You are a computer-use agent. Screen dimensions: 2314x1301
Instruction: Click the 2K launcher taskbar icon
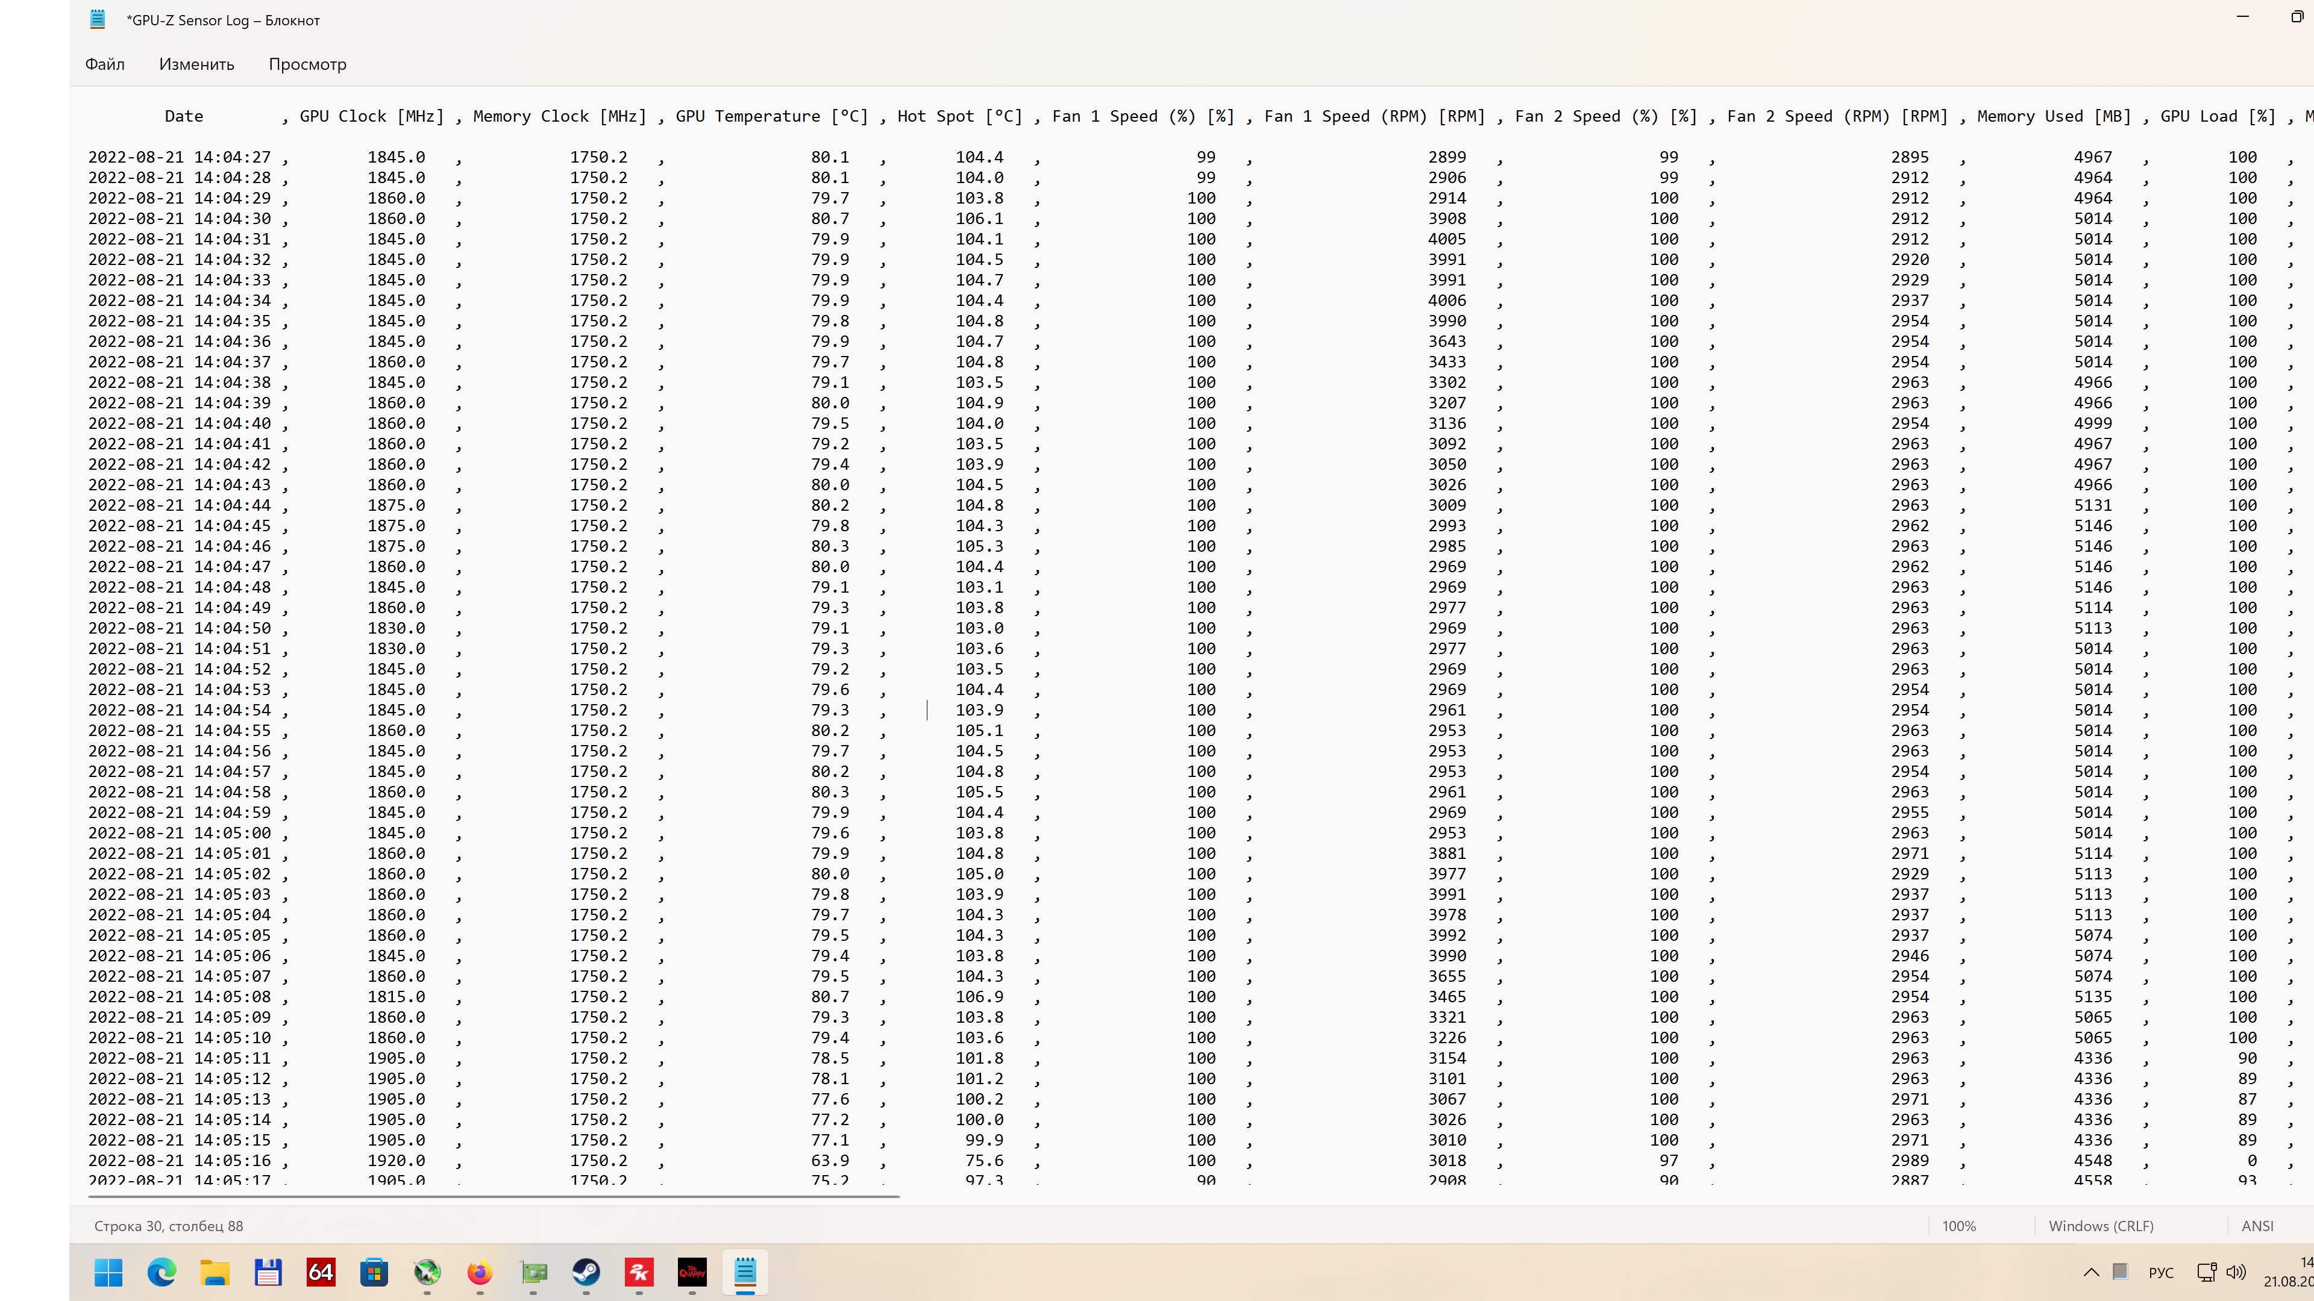click(639, 1272)
